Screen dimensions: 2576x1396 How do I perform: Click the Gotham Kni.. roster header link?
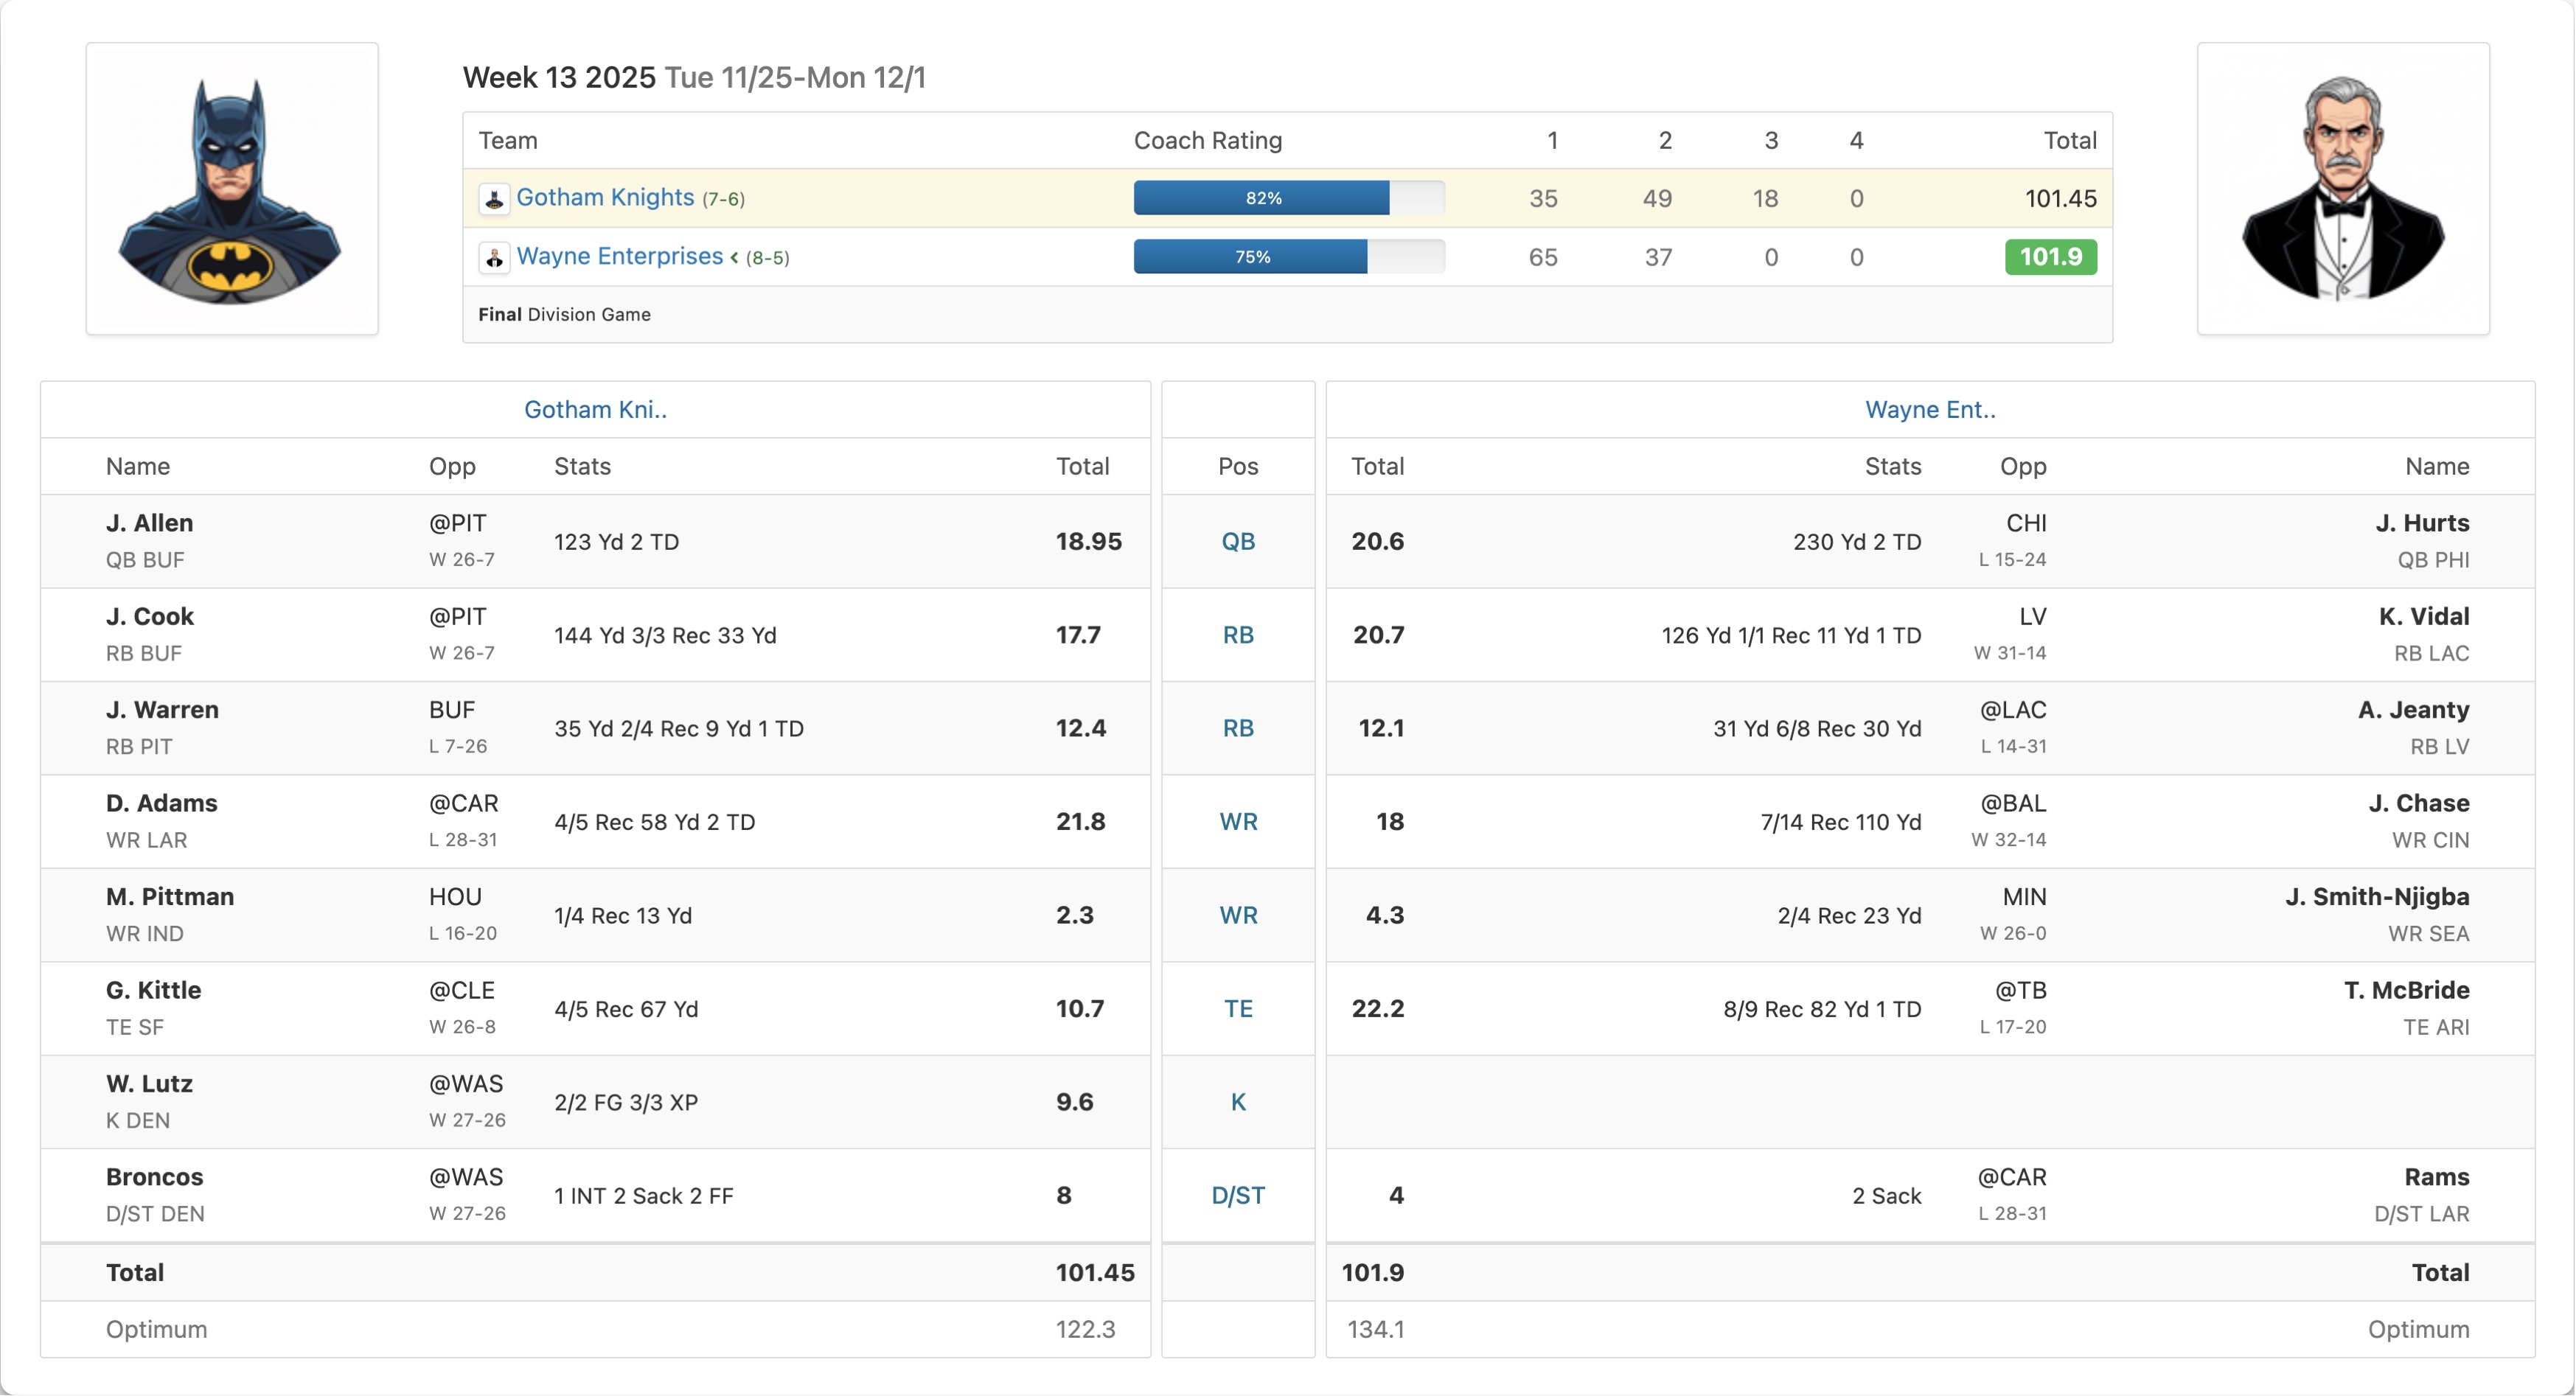click(595, 409)
